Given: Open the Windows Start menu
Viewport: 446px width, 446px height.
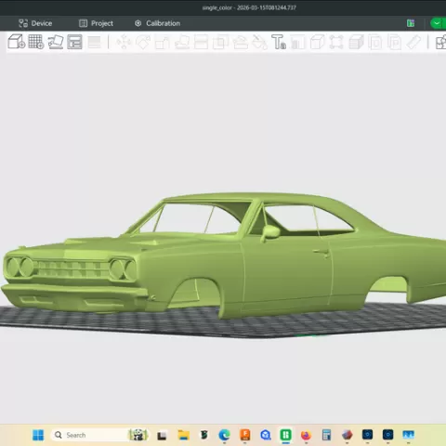Looking at the screenshot, I should (x=38, y=435).
